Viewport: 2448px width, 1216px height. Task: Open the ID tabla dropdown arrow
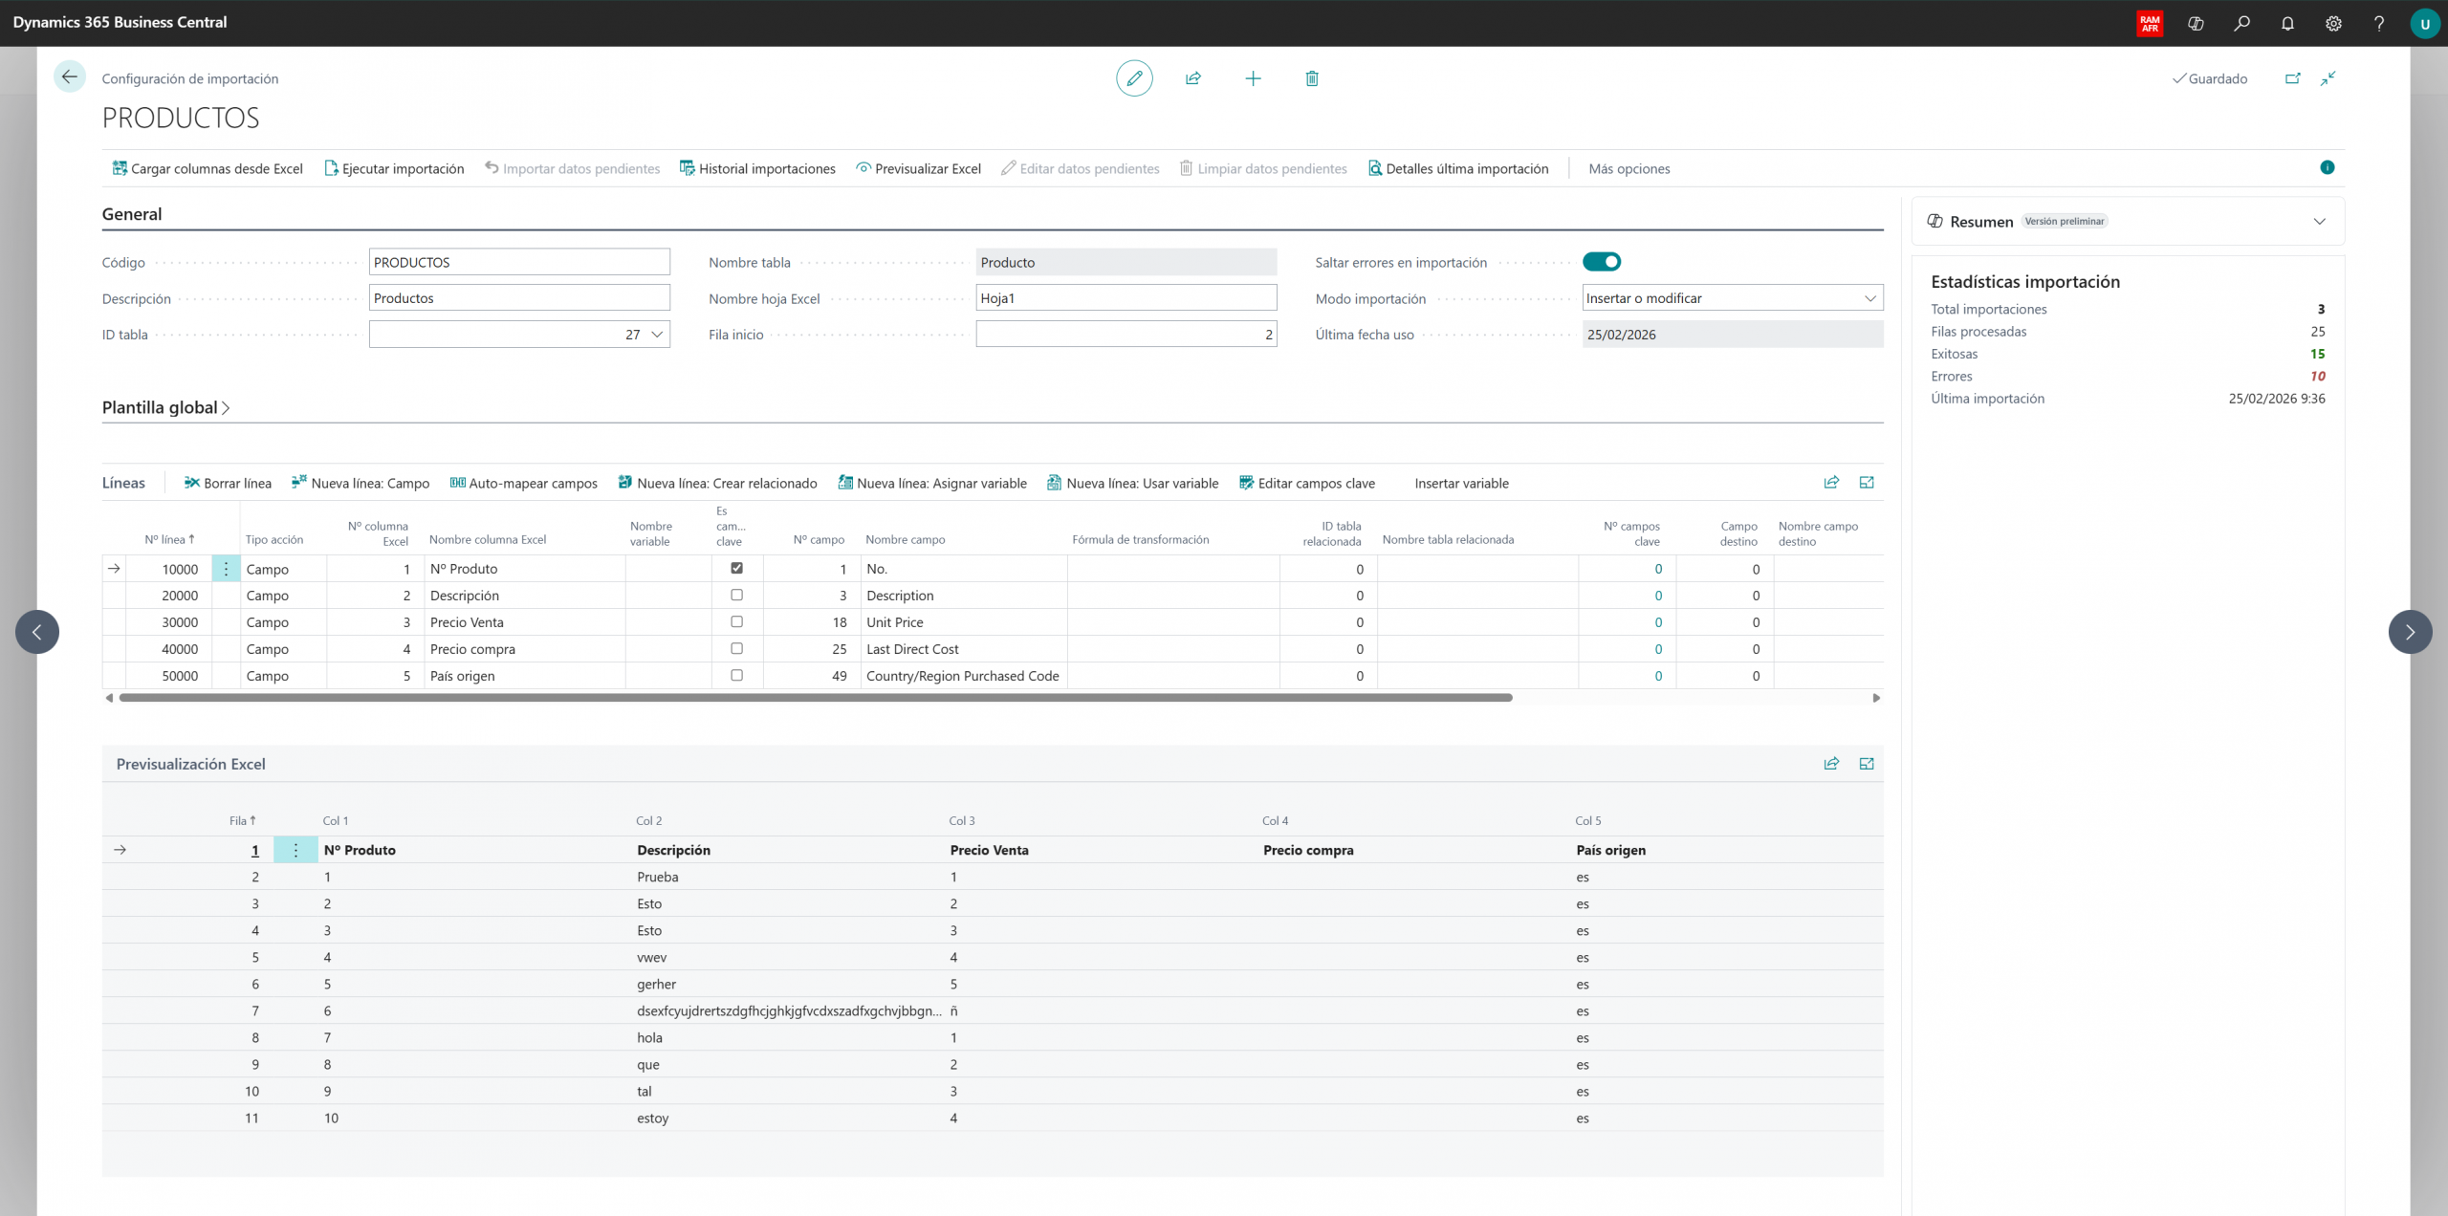[657, 335]
